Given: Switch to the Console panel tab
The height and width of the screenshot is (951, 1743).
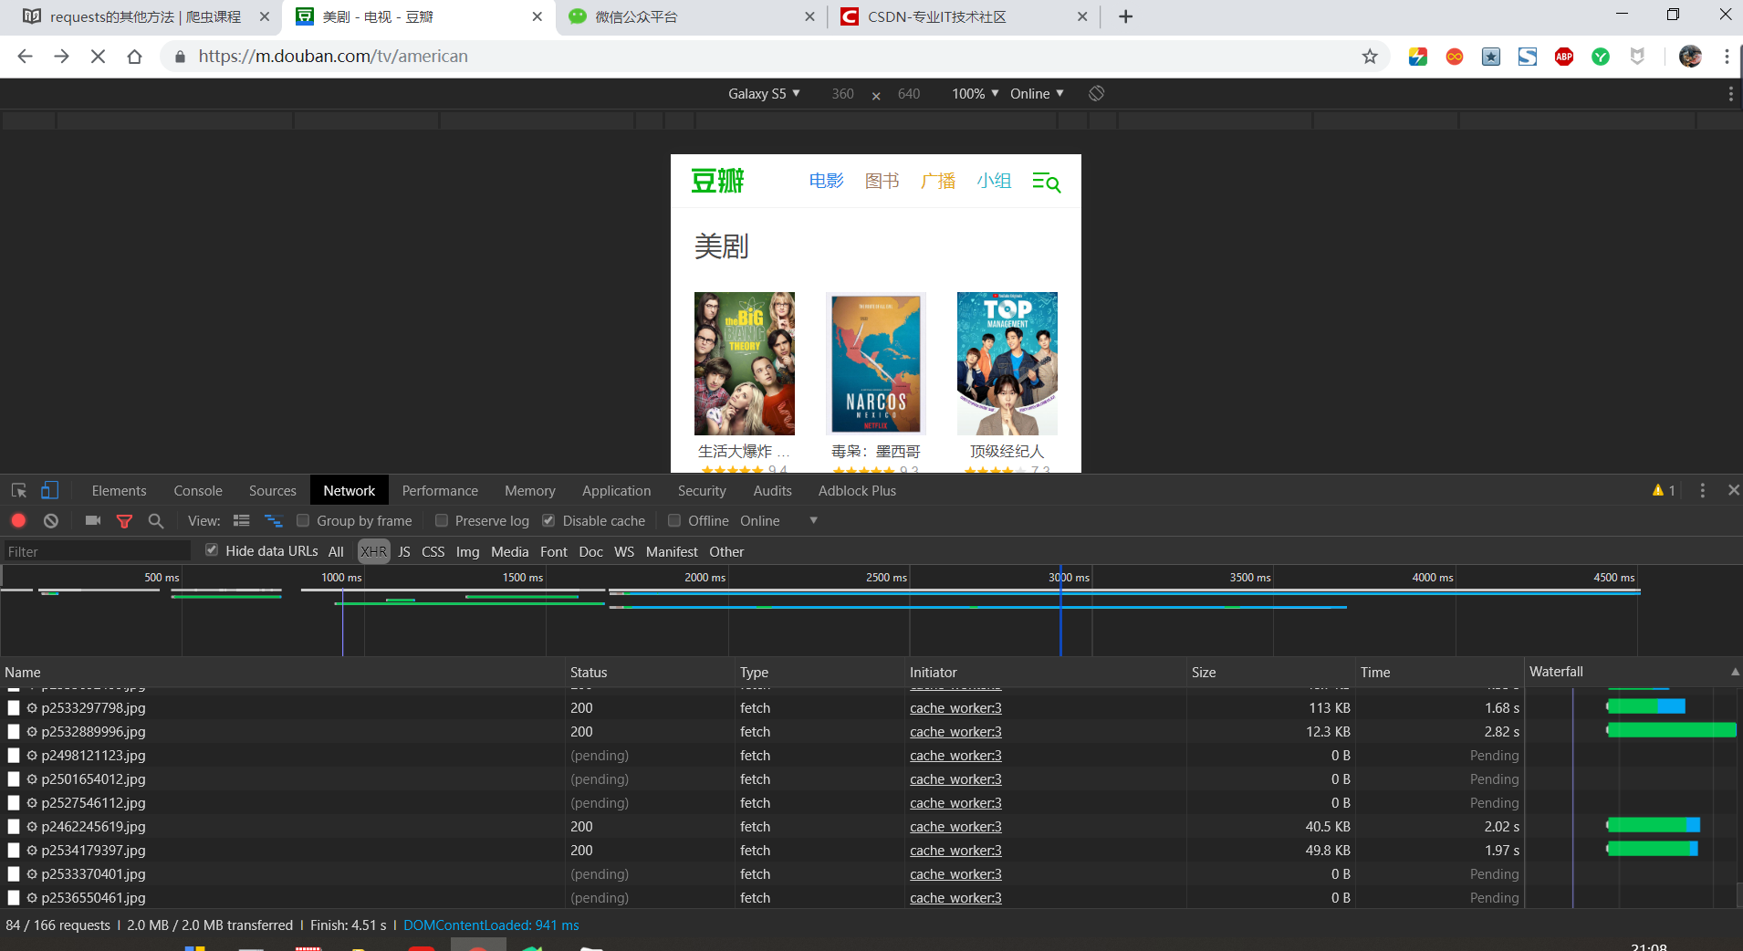Looking at the screenshot, I should pyautogui.click(x=198, y=490).
